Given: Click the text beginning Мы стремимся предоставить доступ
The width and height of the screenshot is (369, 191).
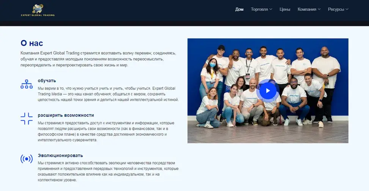Looking at the screenshot, I should coord(106,131).
